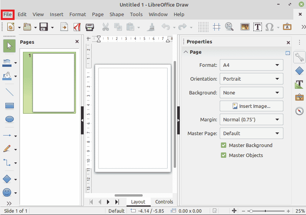The height and width of the screenshot is (215, 306).
Task: Select the Ellipse tool
Action: 9,119
